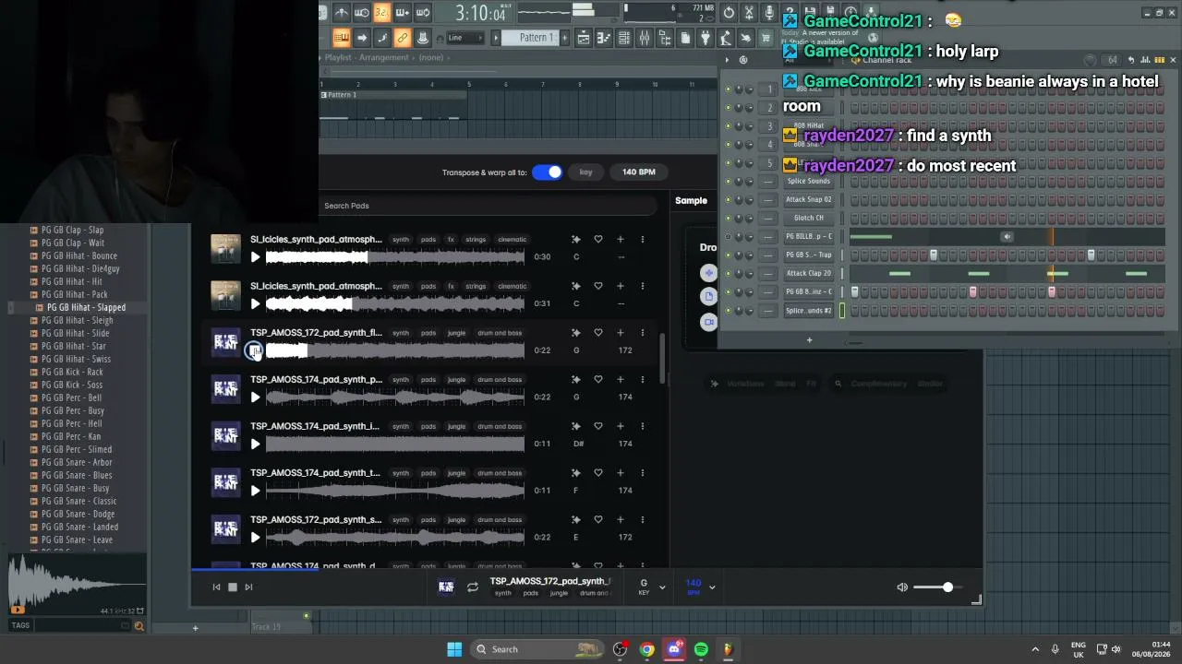Unmute the PG BILLB channel LED

(728, 237)
